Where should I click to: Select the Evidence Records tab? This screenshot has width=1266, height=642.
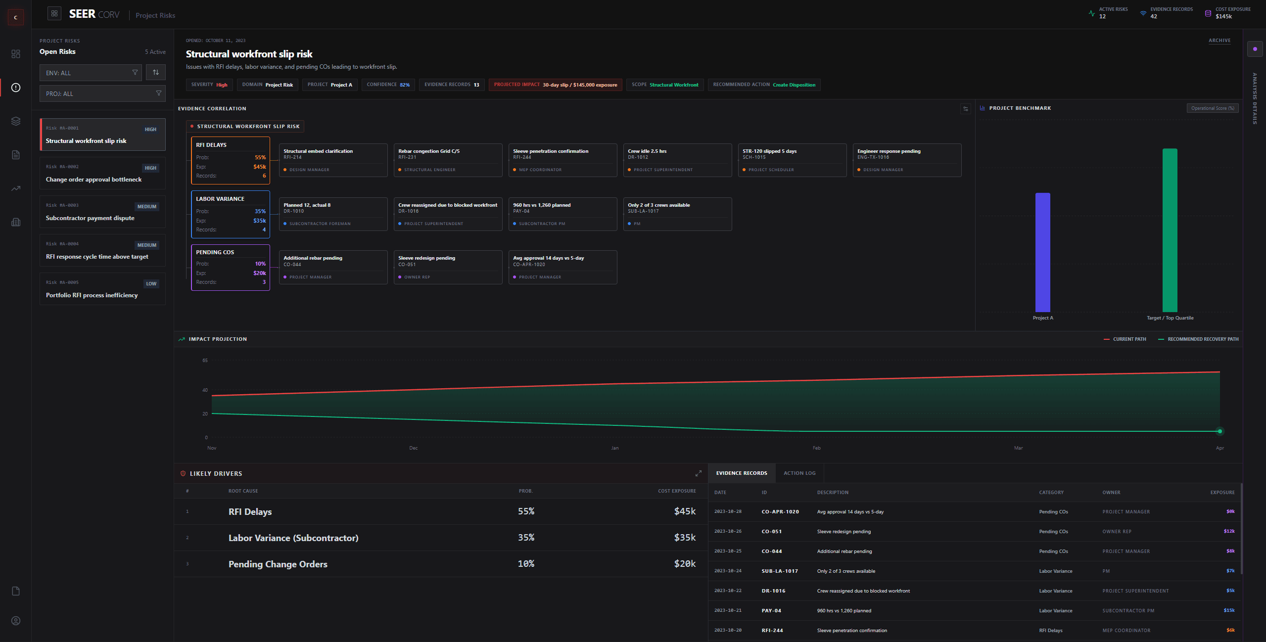[x=742, y=473]
